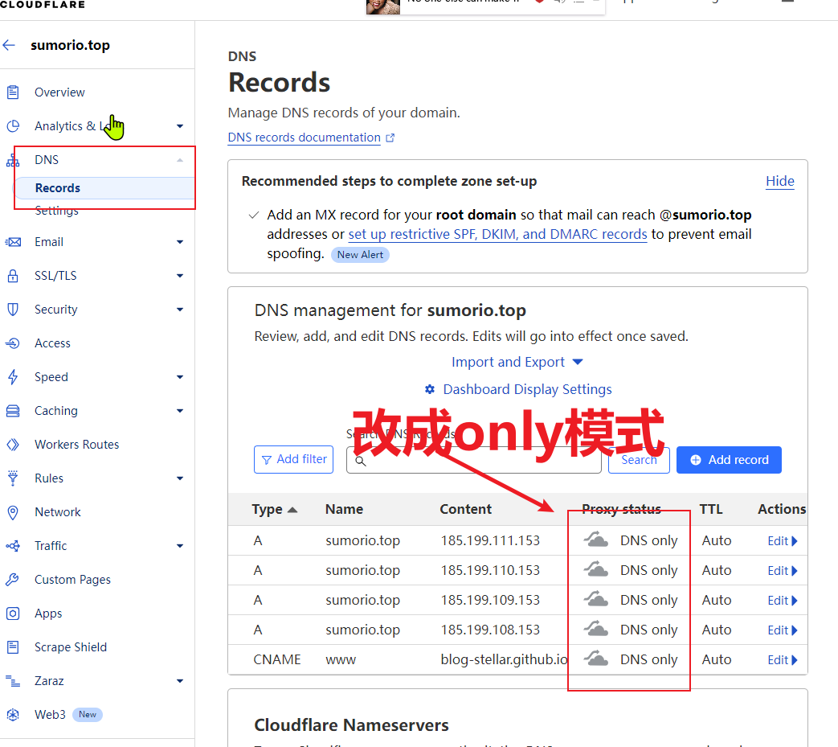Expand the Import and Export dropdown
The image size is (838, 747).
point(517,362)
